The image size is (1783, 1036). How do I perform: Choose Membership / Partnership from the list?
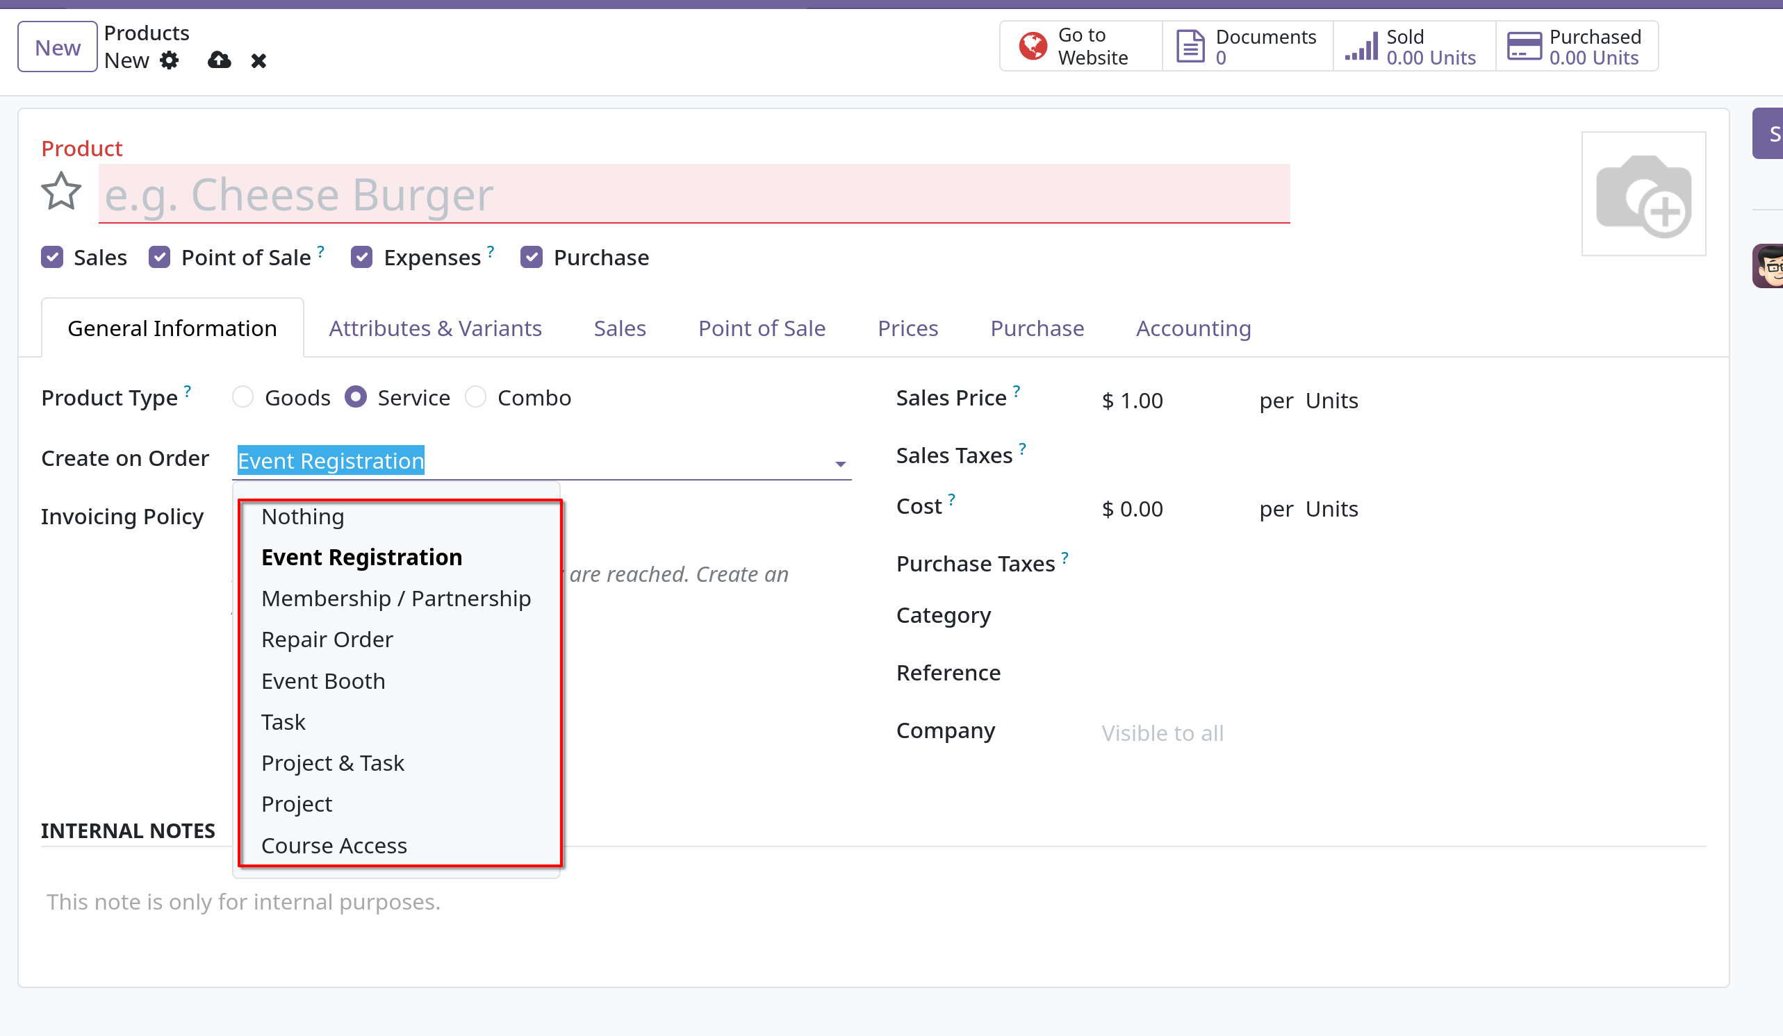point(396,599)
